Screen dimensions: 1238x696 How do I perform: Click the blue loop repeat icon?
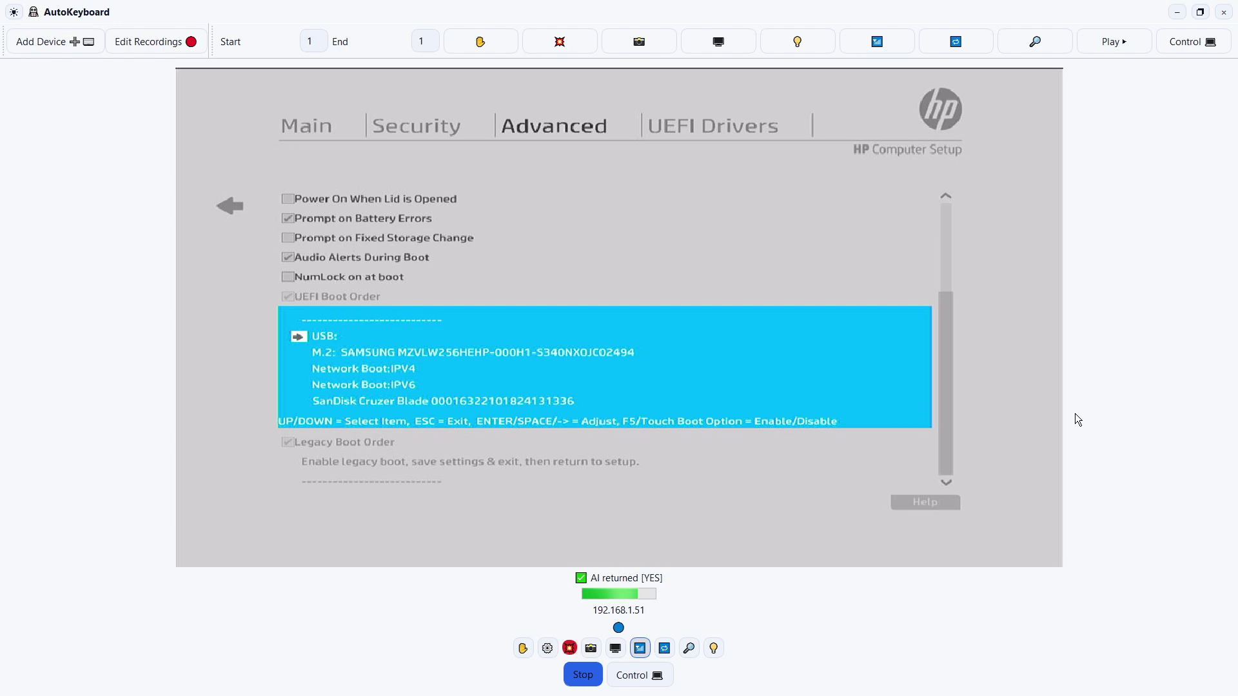coord(956,41)
